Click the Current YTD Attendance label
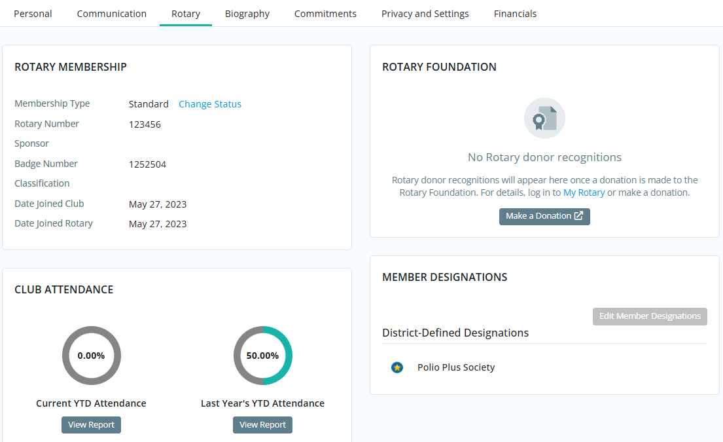This screenshot has width=723, height=442. [92, 403]
